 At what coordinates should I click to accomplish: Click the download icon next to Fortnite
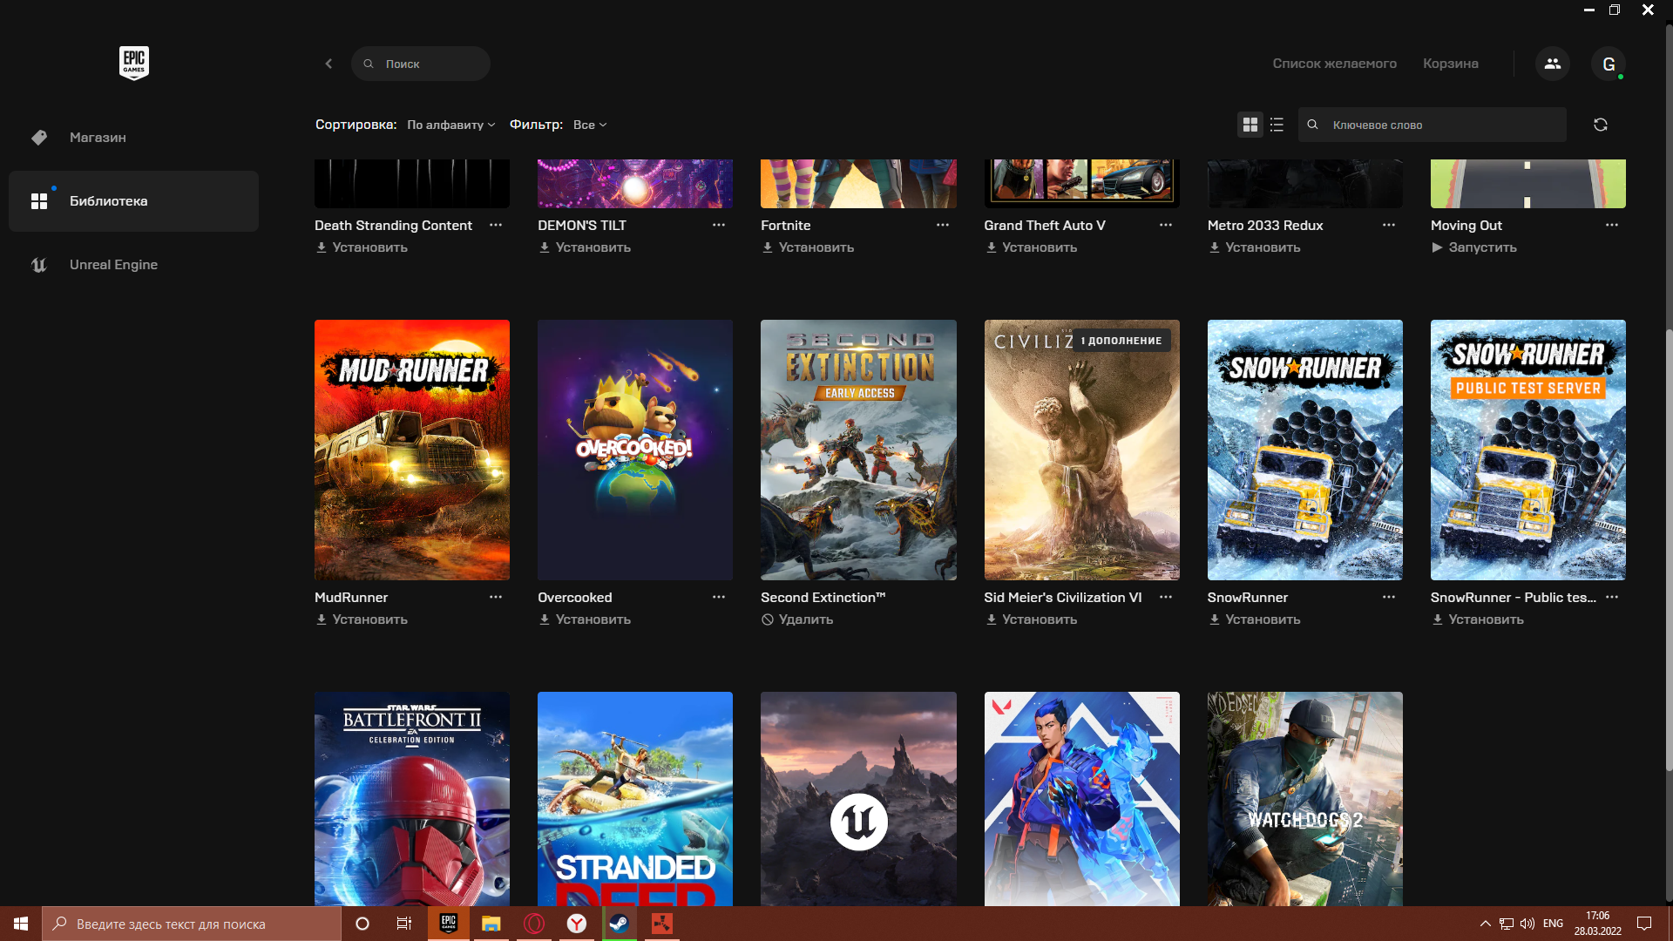(x=768, y=247)
